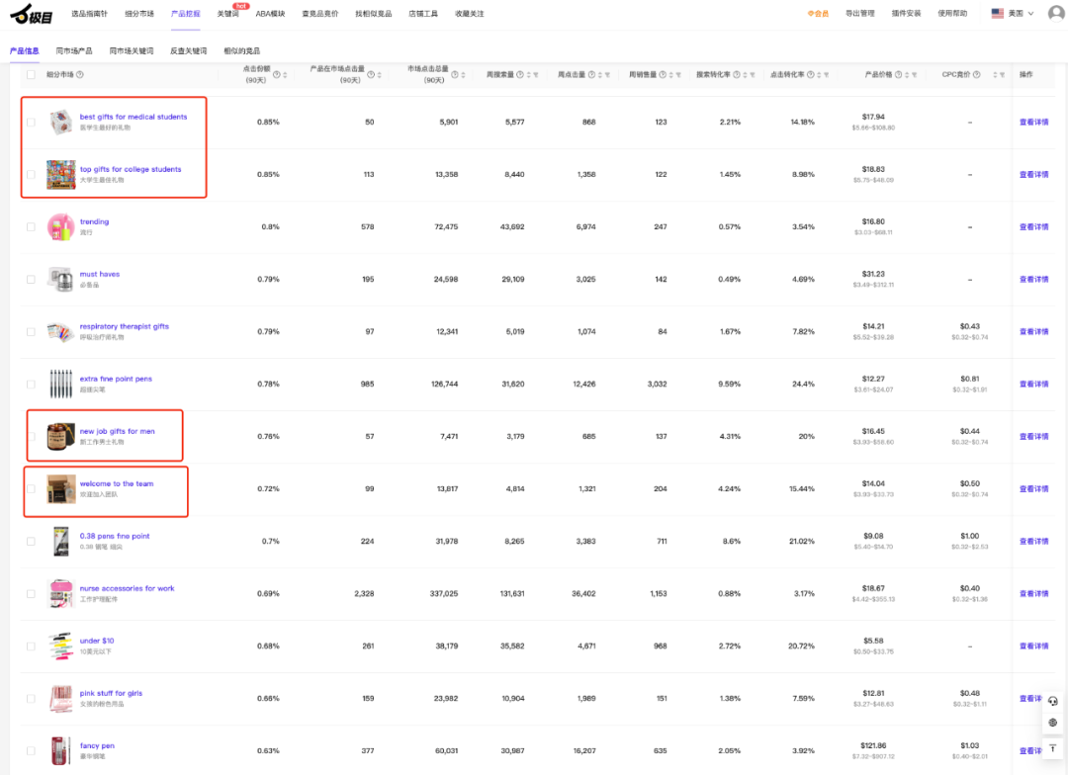
Task: Click help icon next to CPC竞价
Action: 977,75
